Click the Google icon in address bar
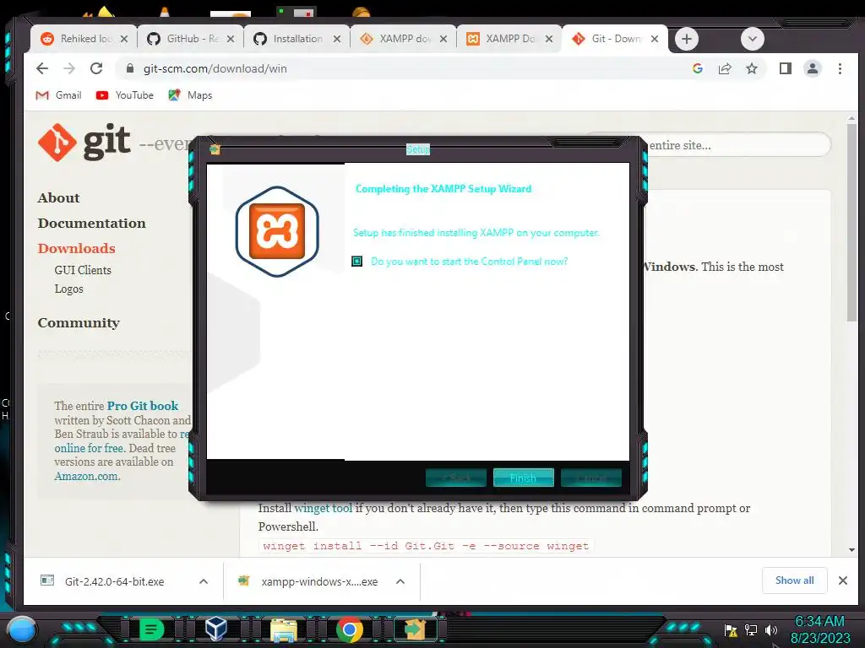Image resolution: width=865 pixels, height=648 pixels. pyautogui.click(x=697, y=68)
